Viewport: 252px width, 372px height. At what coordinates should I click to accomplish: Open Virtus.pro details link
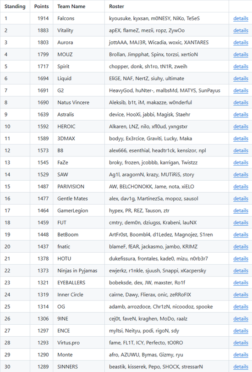[241, 343]
